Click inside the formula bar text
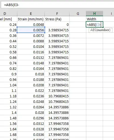 pos(12,5)
